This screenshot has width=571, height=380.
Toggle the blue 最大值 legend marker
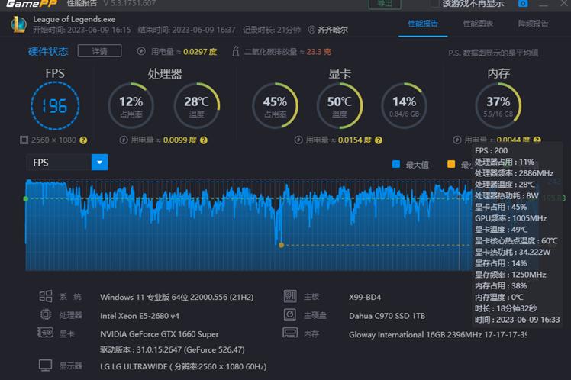tap(395, 164)
